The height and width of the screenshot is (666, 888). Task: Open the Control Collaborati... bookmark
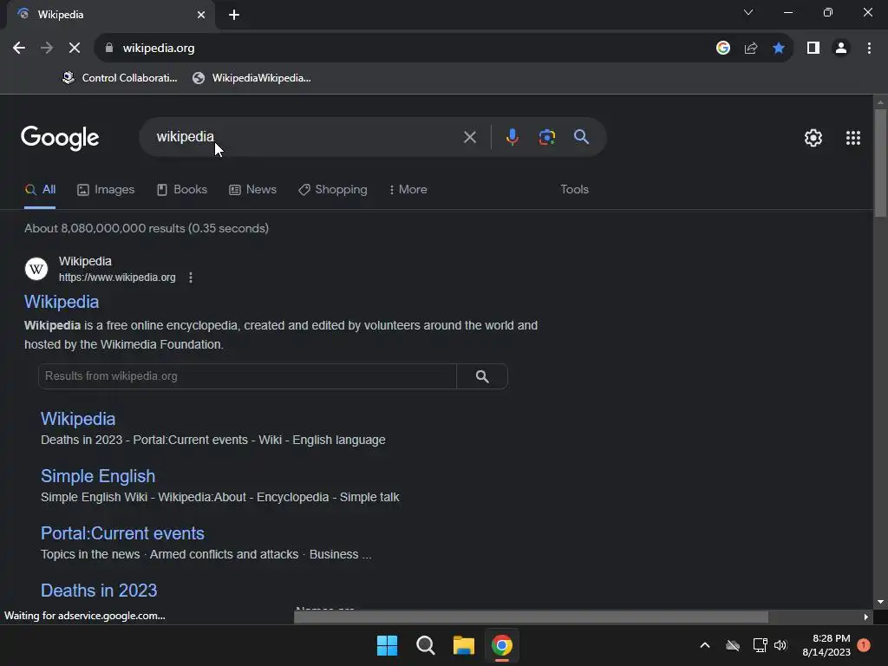120,78
